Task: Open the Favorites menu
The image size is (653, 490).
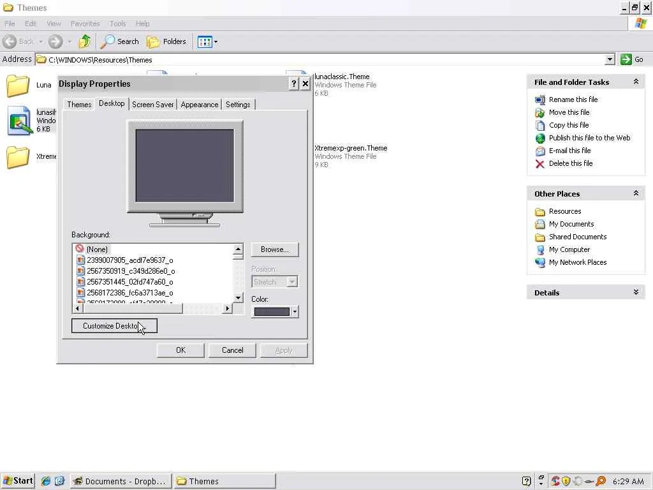Action: tap(85, 24)
